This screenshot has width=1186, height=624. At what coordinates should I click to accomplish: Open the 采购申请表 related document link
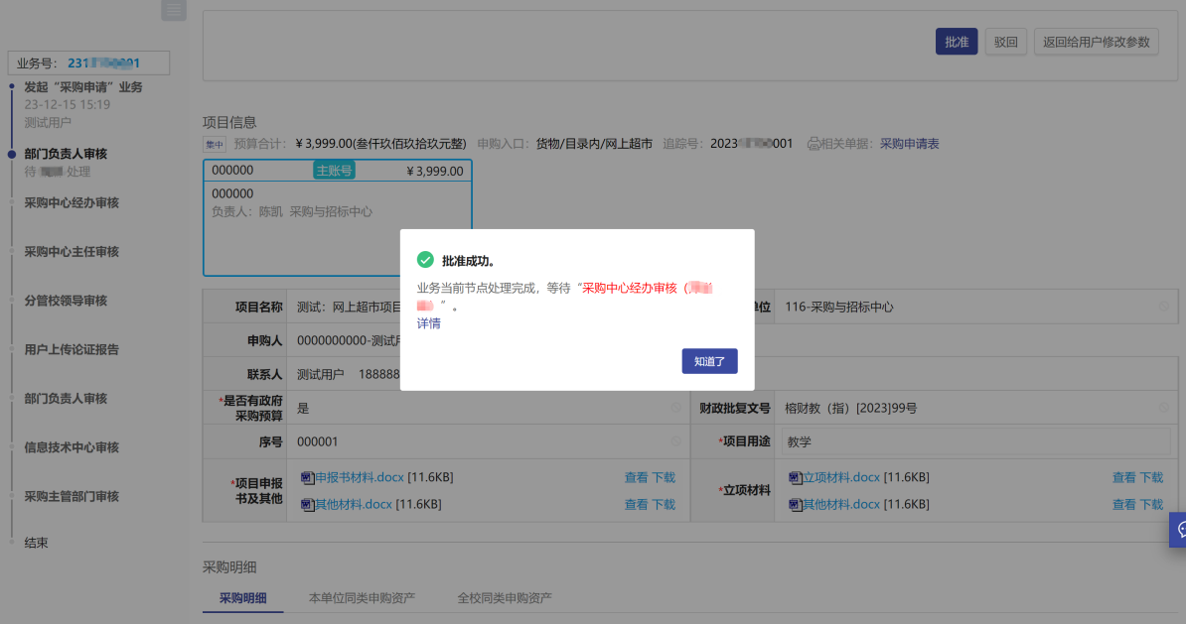[909, 144]
